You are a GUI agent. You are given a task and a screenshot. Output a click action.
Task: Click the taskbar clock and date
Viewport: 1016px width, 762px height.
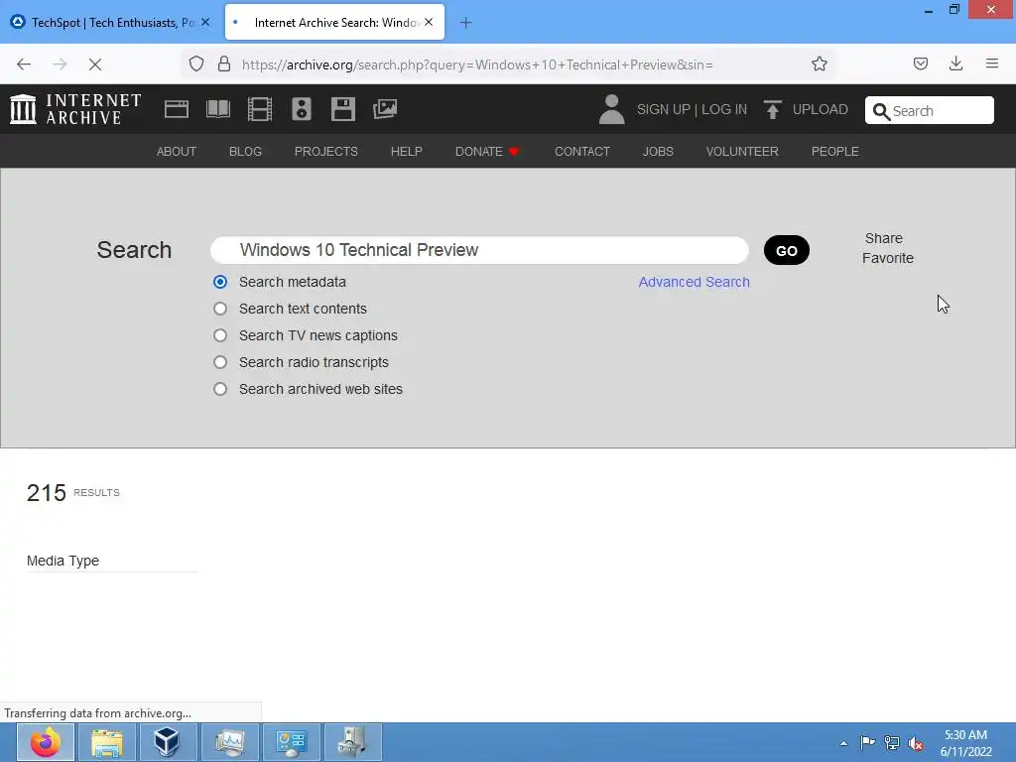(x=965, y=743)
